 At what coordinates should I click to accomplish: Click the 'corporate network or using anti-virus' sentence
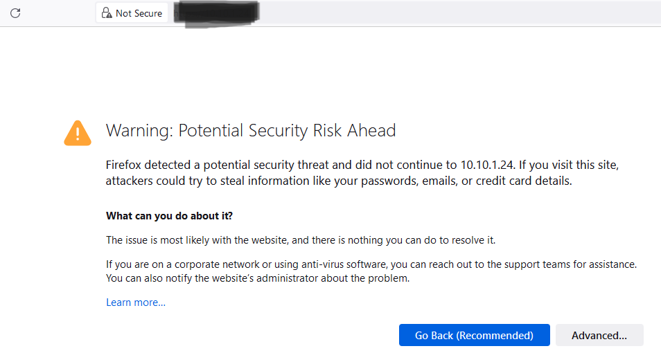[371, 264]
